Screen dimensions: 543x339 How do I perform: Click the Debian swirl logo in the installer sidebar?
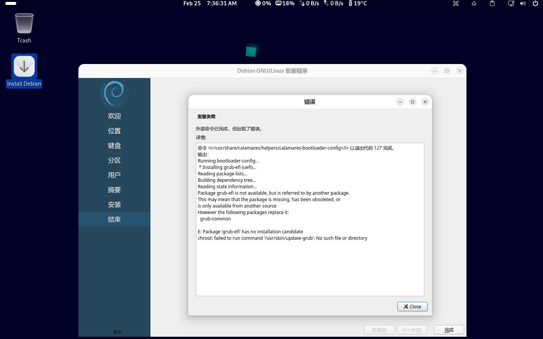(114, 93)
